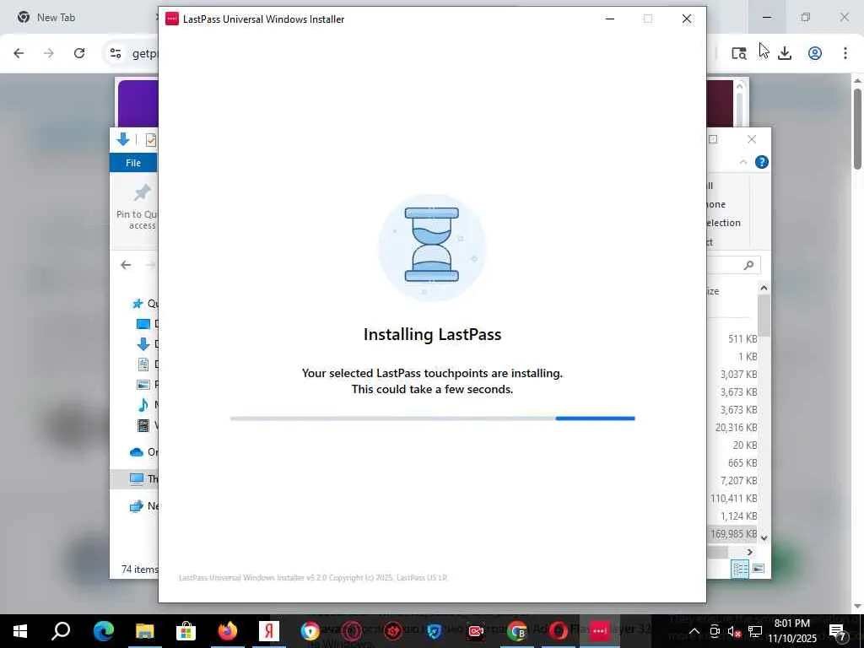Click the red screen recorder taskbar icon

476,631
